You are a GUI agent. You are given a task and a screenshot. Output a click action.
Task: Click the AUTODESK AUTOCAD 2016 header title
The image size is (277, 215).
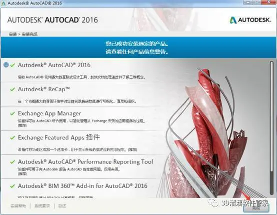tap(52, 20)
